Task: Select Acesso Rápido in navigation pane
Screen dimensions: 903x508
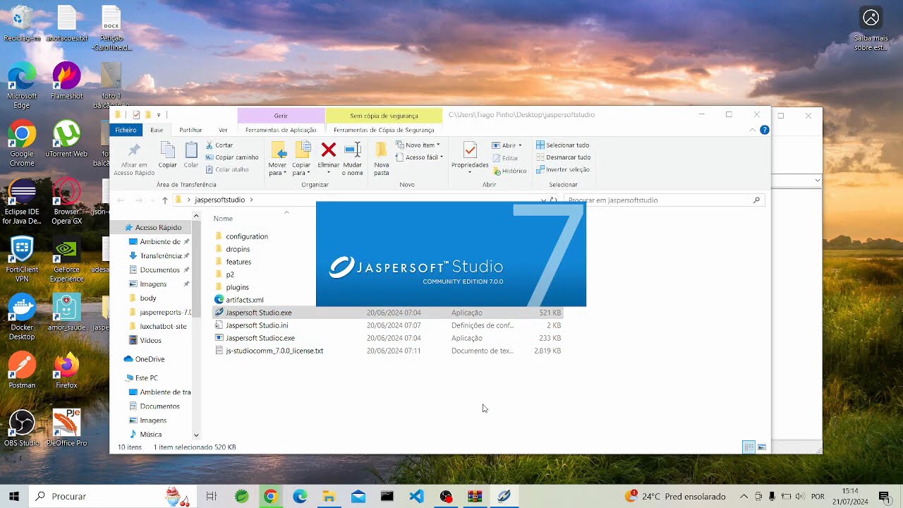Action: 158,228
